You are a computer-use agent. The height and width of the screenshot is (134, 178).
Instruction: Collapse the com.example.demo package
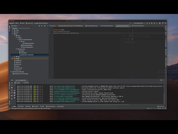point(18,40)
